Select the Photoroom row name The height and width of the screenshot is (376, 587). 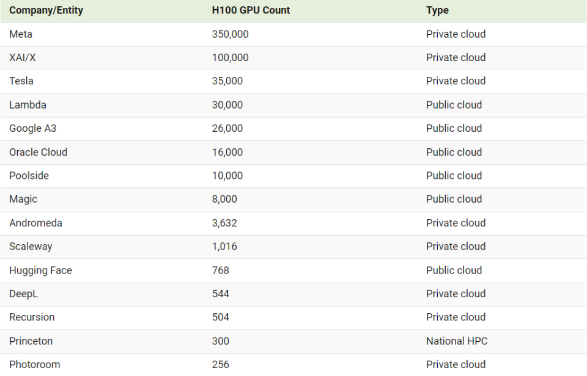(34, 364)
